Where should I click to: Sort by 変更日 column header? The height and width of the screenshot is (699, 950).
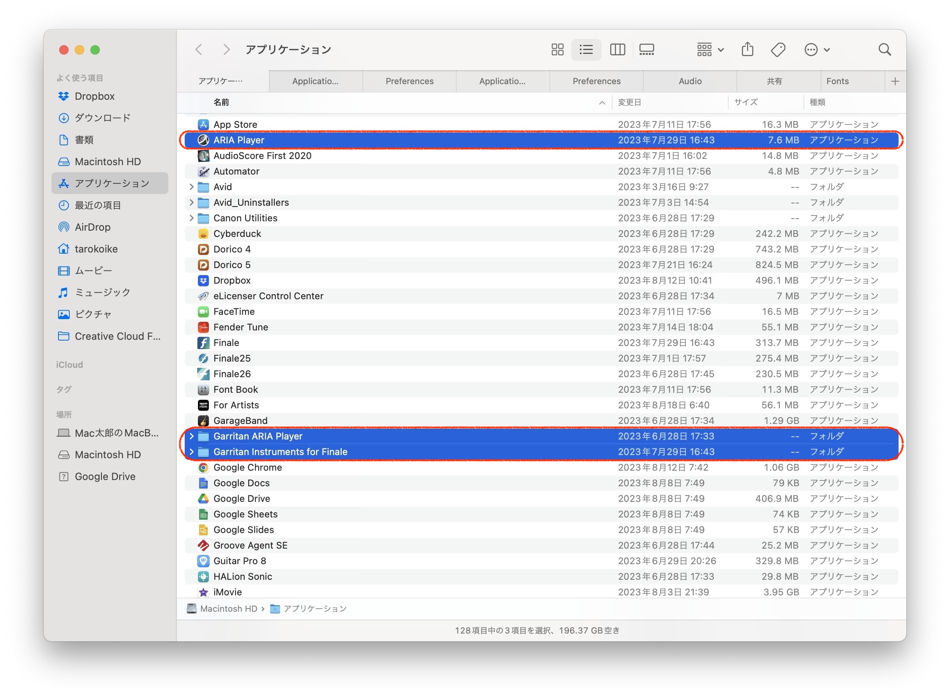670,102
